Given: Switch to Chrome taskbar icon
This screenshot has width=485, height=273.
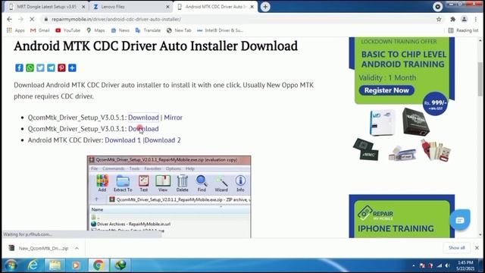Looking at the screenshot, I should click(99, 265).
